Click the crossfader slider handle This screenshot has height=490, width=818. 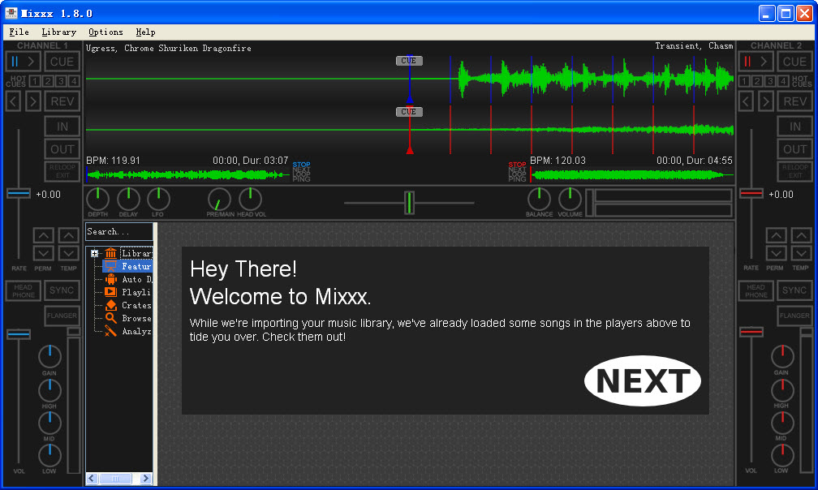click(x=410, y=203)
